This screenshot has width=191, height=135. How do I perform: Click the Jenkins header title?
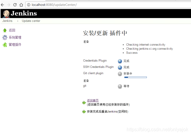pos(24,13)
